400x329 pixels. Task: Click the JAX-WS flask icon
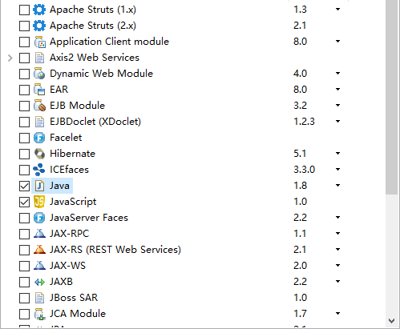[39, 266]
